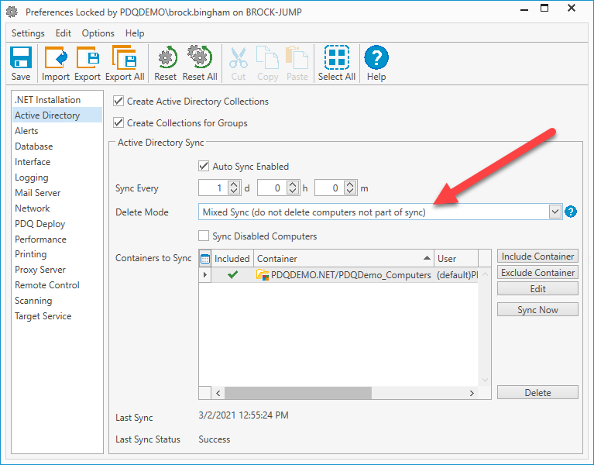The width and height of the screenshot is (594, 465).
Task: Select Remote Control preferences page
Action: (57, 285)
